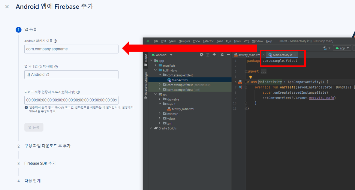
Task: Open the Android project view dropdown
Action: [162, 55]
